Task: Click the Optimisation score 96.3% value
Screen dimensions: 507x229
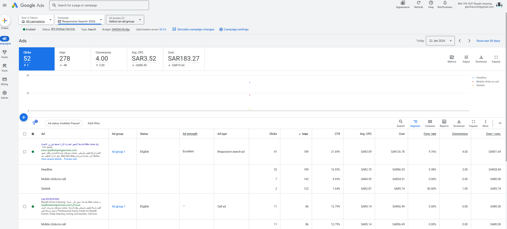Action: click(163, 30)
